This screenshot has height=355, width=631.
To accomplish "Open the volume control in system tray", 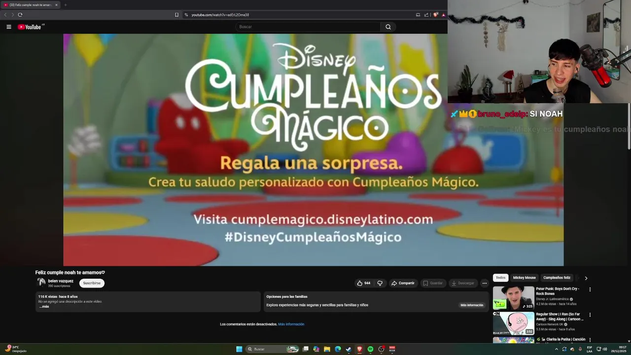I will [605, 349].
